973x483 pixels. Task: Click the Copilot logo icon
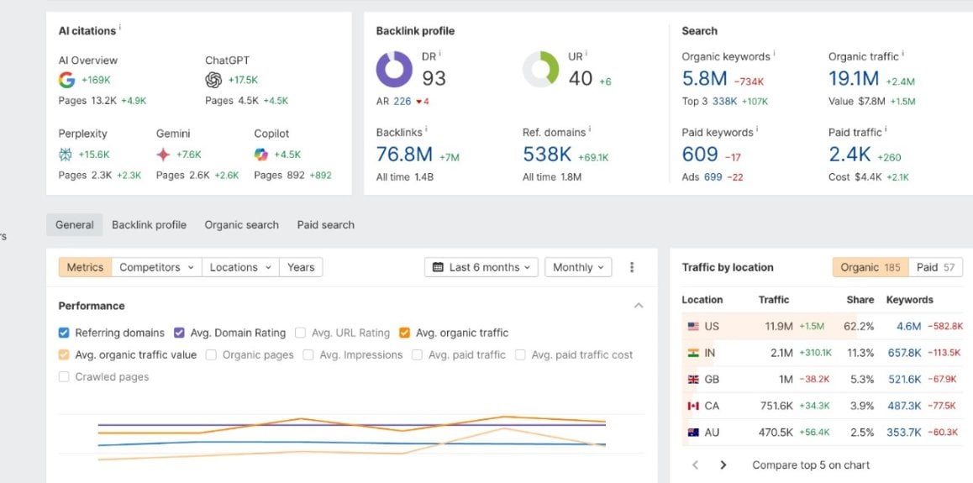(261, 155)
